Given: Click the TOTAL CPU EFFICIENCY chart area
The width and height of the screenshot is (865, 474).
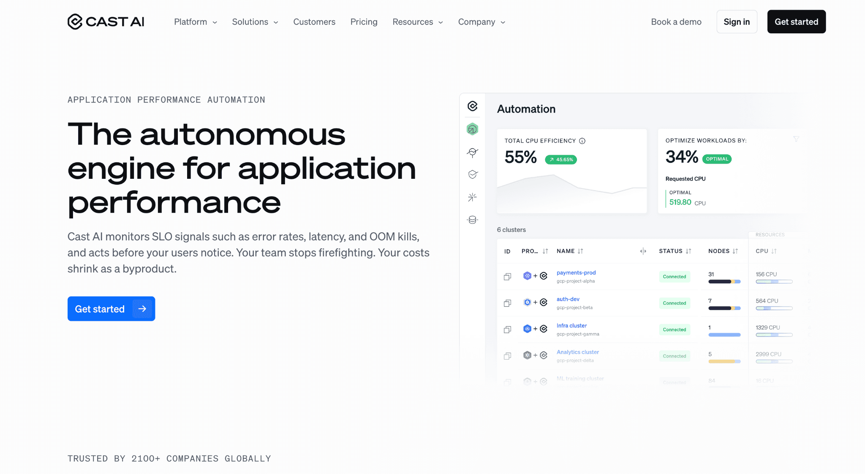Looking at the screenshot, I should (572, 193).
